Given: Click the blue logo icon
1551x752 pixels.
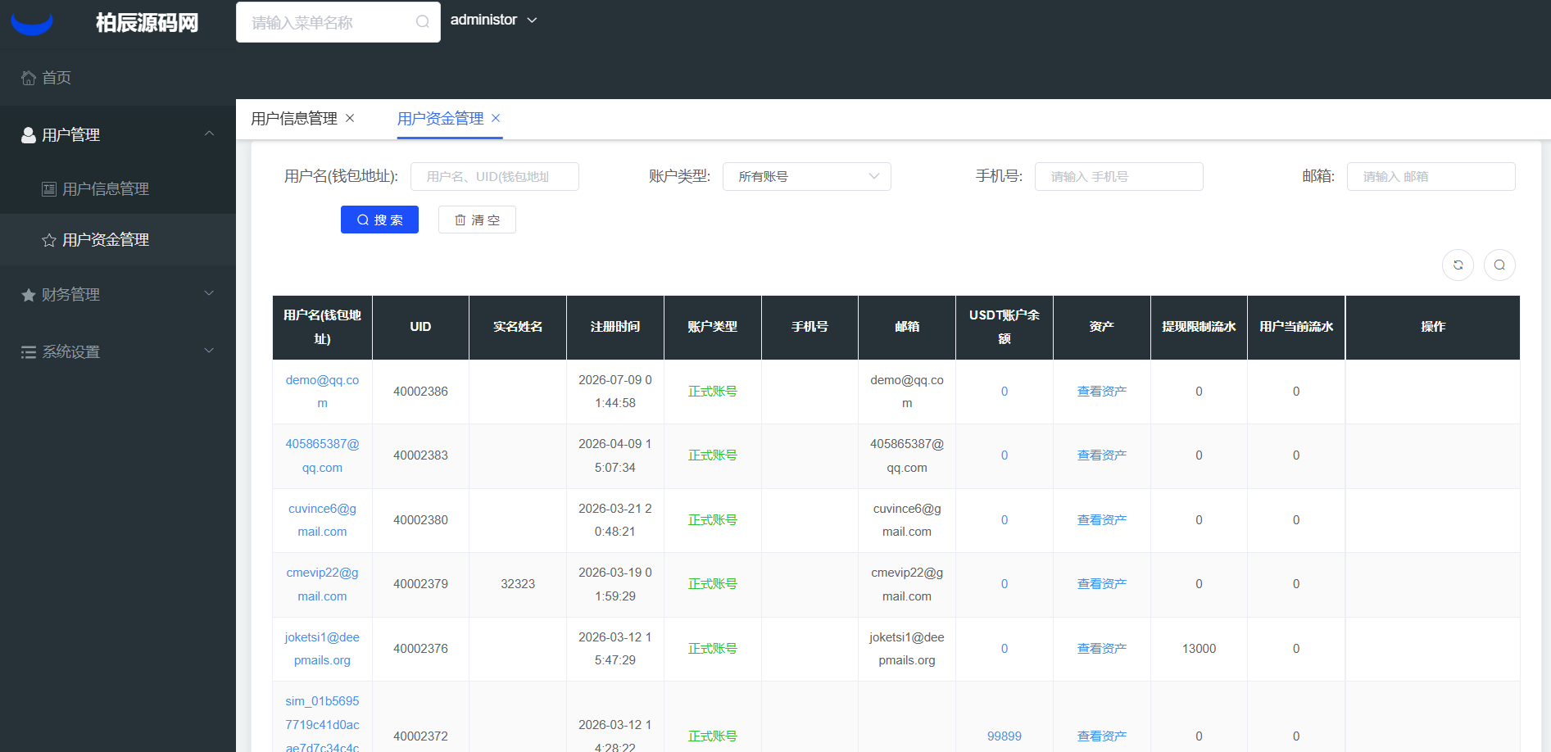Looking at the screenshot, I should click(32, 24).
